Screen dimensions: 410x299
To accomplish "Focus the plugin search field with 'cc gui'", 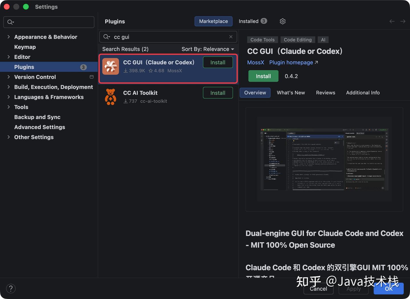I will (168, 37).
